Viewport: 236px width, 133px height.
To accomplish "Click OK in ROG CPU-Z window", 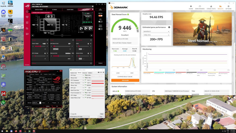I will (57, 106).
